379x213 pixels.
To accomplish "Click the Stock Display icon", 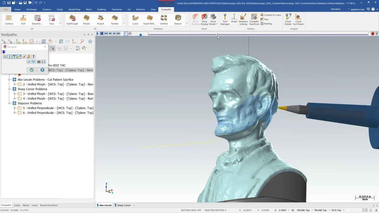I will click(x=204, y=20).
